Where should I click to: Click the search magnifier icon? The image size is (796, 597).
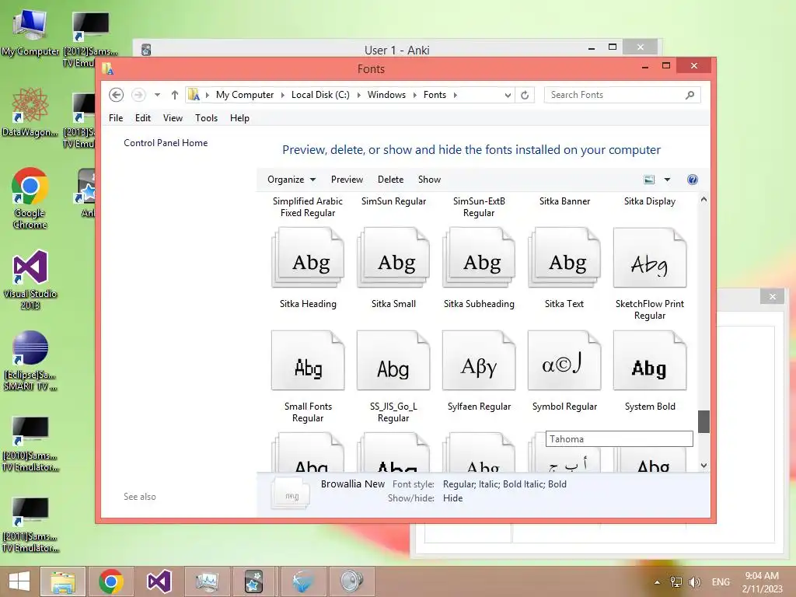(x=690, y=95)
